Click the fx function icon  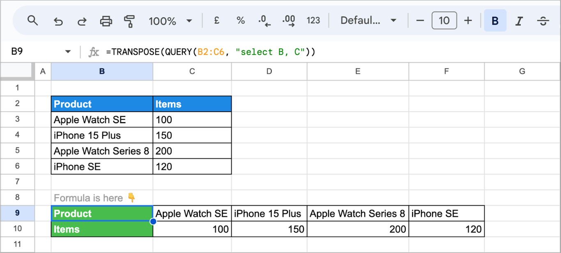pos(94,52)
